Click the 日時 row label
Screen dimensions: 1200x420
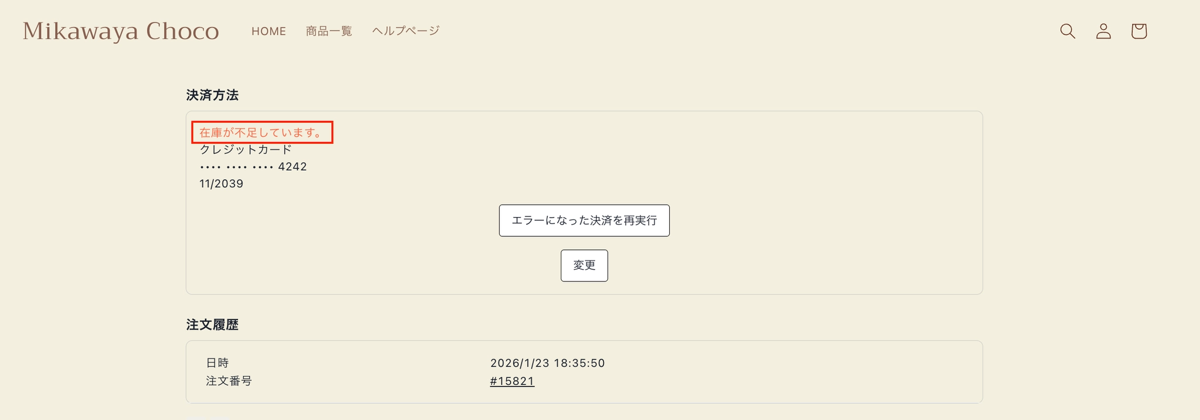[217, 363]
